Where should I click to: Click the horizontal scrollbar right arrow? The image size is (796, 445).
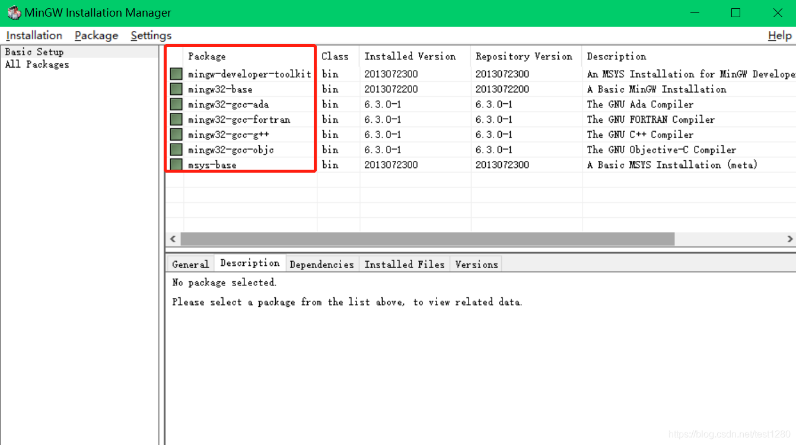[x=789, y=239]
